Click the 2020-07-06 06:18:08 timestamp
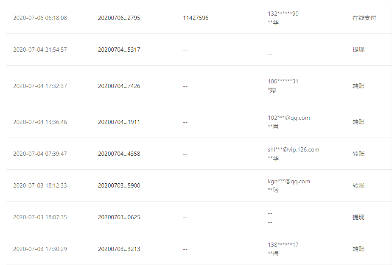This screenshot has width=392, height=265. pos(40,18)
